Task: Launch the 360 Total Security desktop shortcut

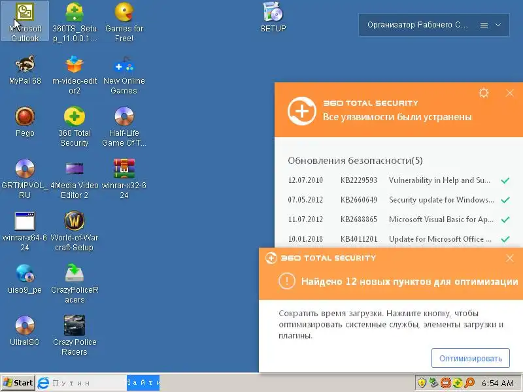Action: (x=75, y=127)
